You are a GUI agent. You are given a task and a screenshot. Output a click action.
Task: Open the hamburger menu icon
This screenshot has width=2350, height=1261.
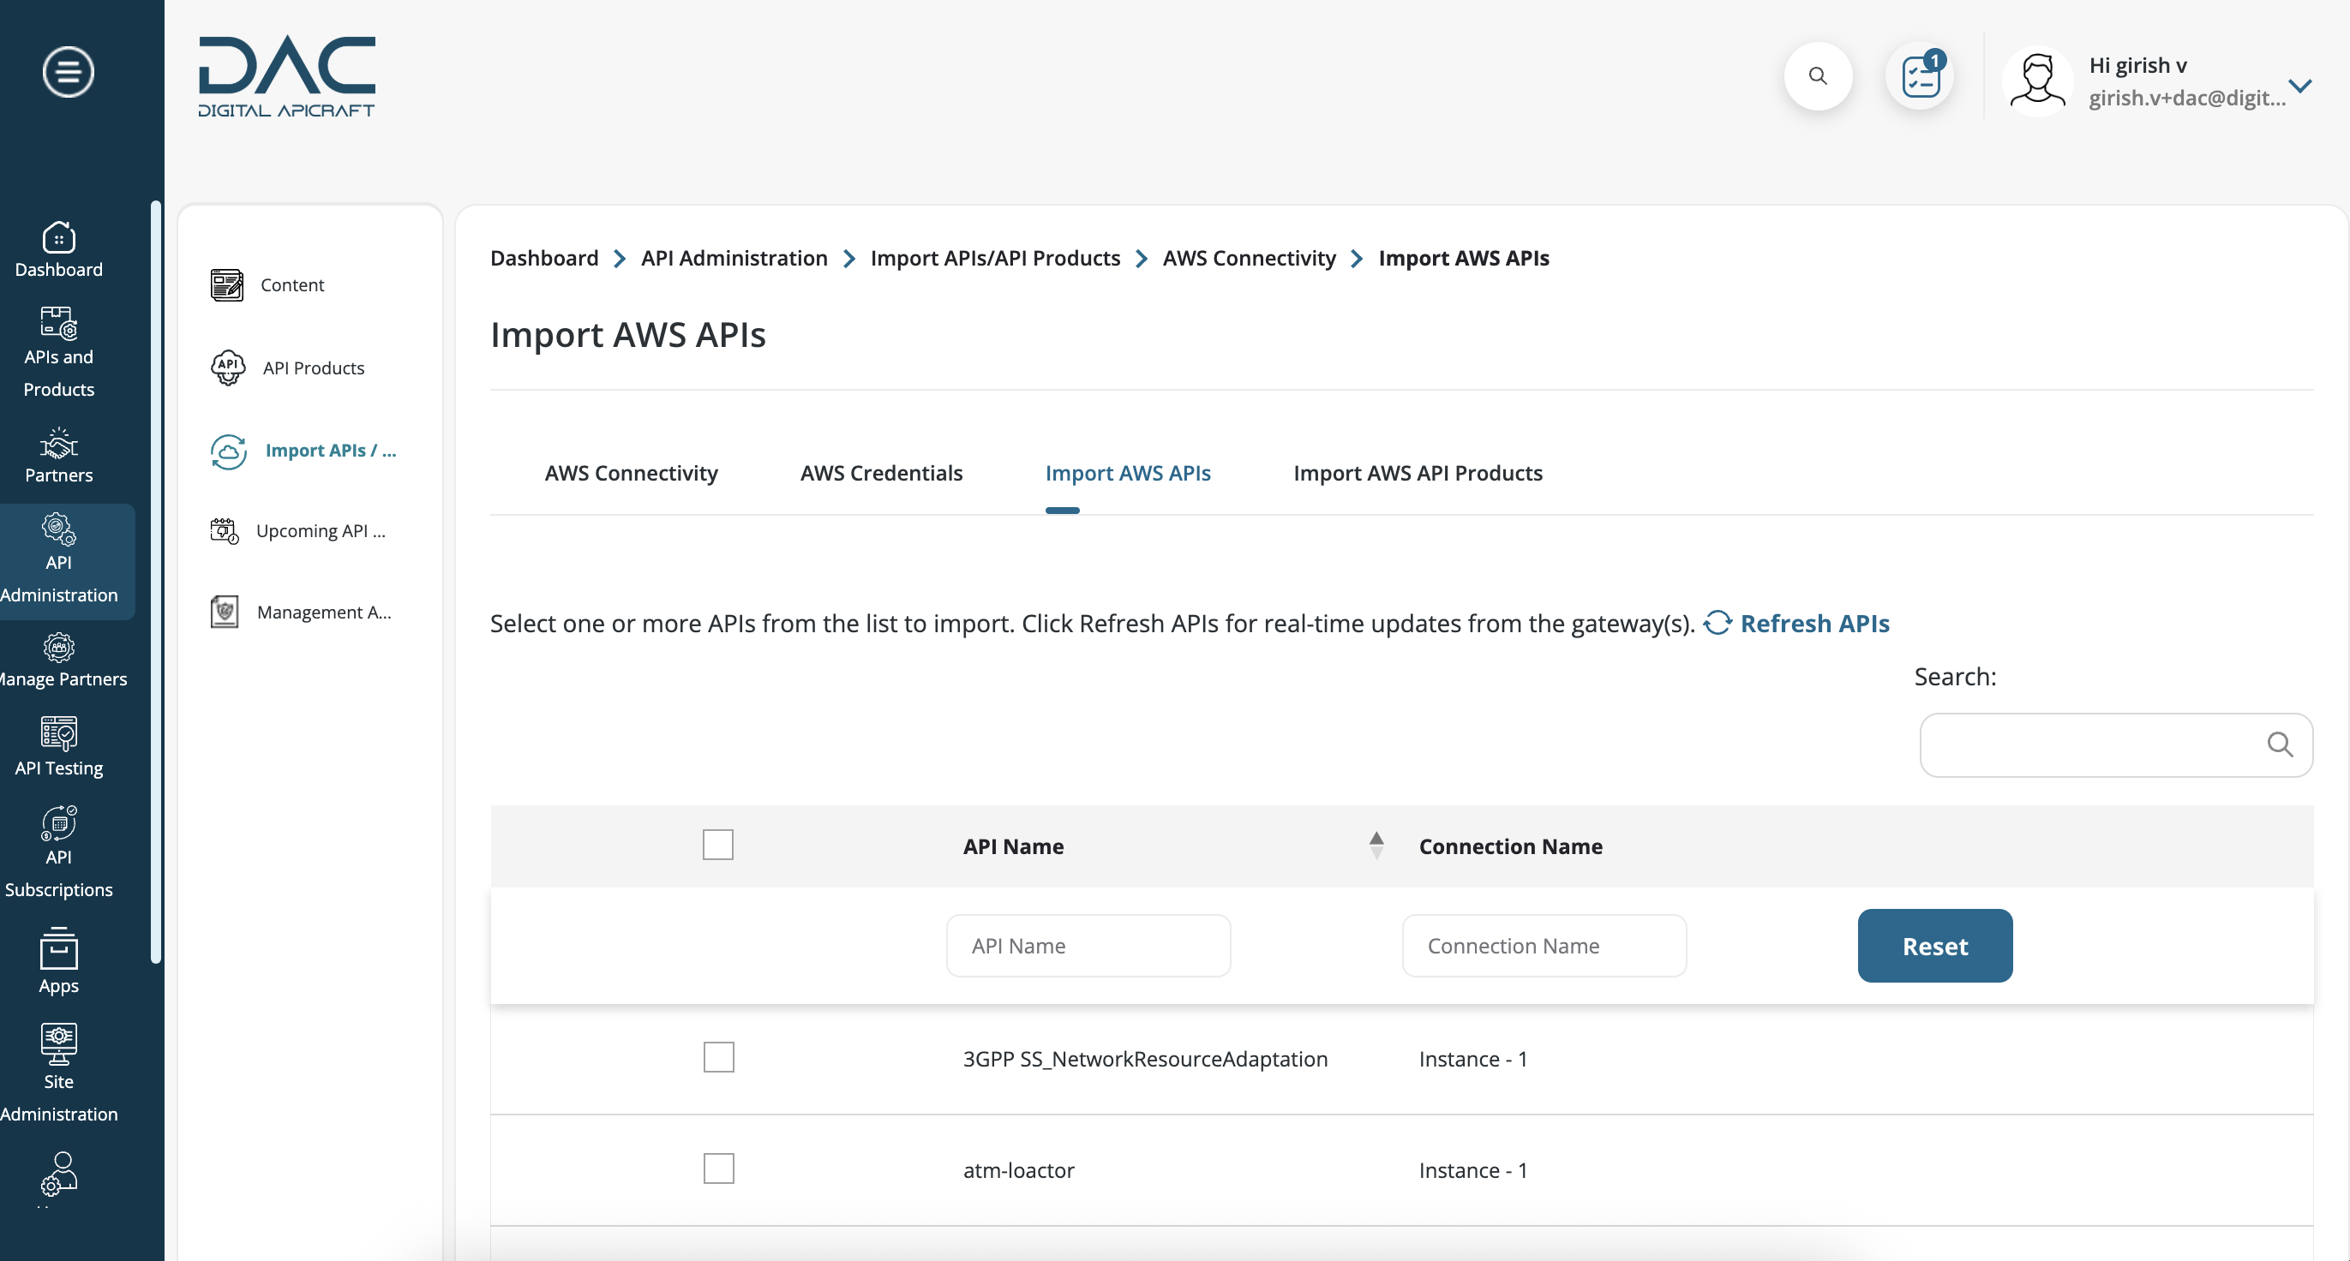tap(69, 71)
